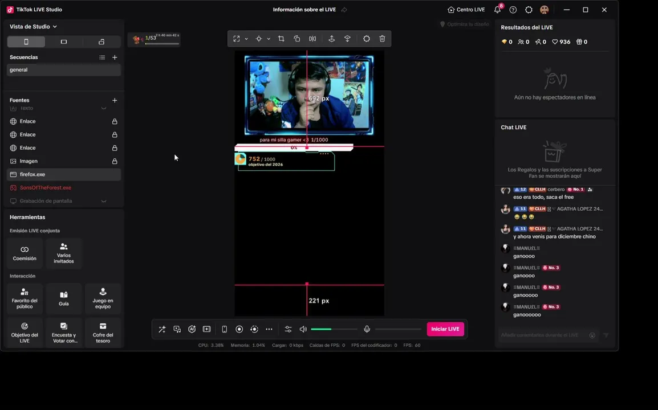Open Información sobre el LIVE title
The image size is (658, 410).
pyautogui.click(x=304, y=10)
